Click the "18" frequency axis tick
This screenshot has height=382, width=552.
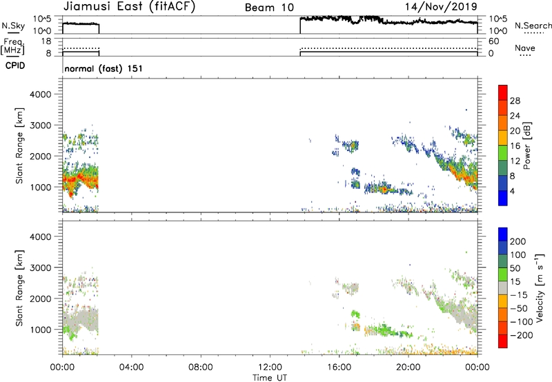click(x=46, y=41)
